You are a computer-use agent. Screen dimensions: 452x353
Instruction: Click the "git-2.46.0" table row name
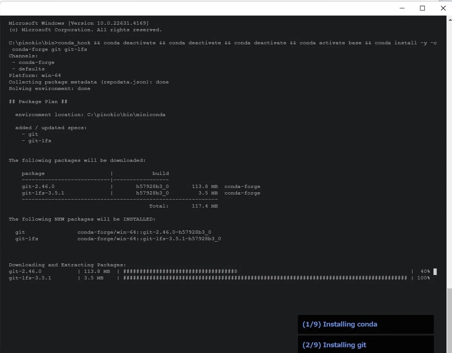38,186
